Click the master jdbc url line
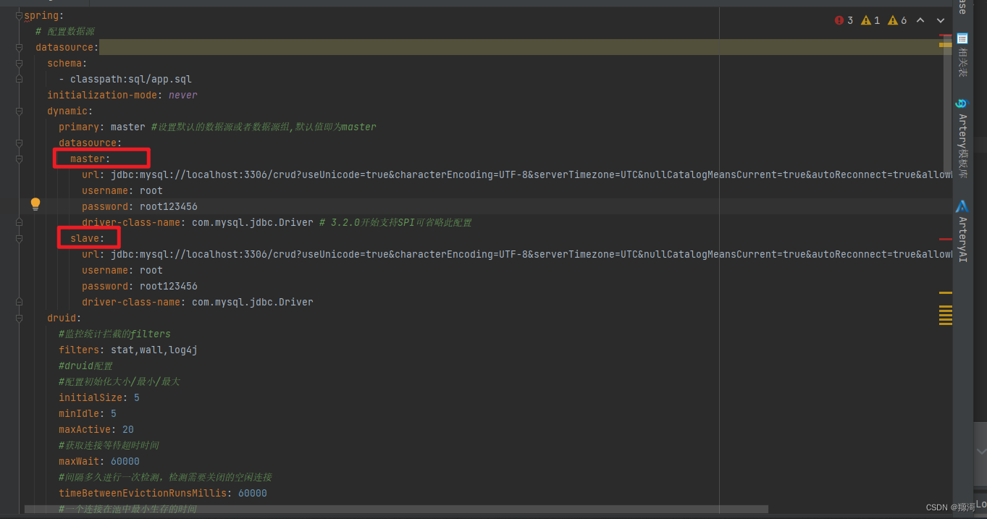The width and height of the screenshot is (987, 519). (516, 174)
